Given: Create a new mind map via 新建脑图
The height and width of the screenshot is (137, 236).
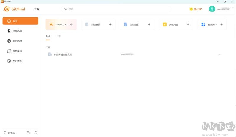Looking at the screenshot, I should 99,24.
